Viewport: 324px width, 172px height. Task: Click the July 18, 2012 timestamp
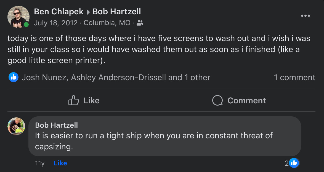56,23
